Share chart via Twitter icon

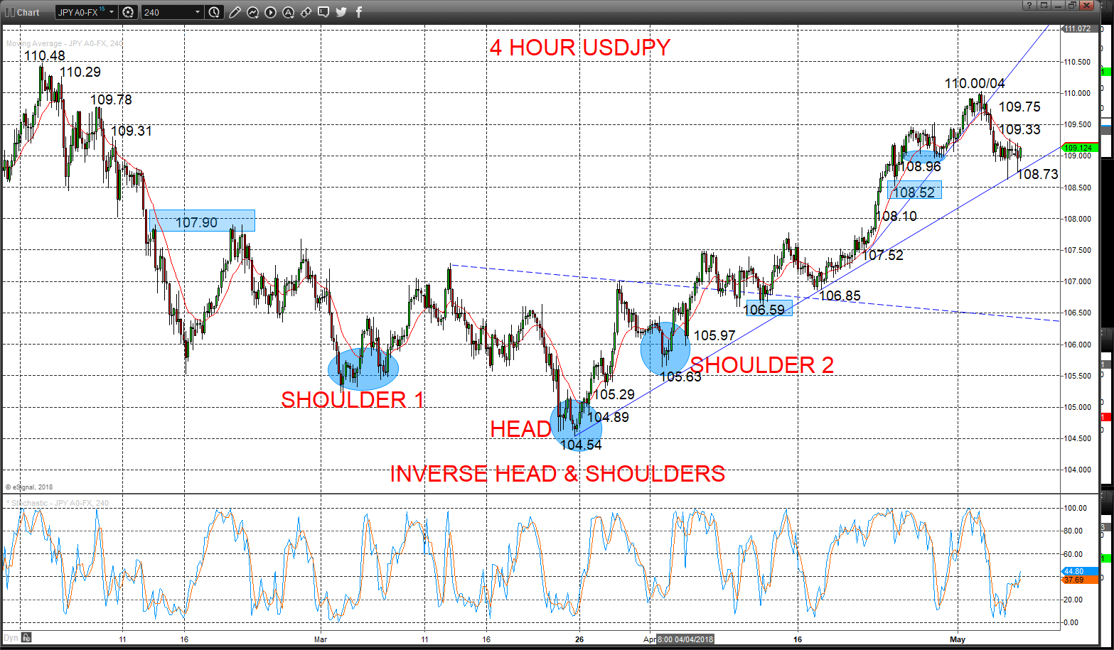[x=341, y=12]
